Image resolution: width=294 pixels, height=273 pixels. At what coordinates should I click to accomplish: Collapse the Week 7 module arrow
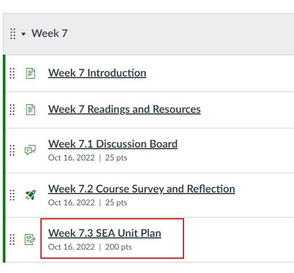[x=23, y=34]
